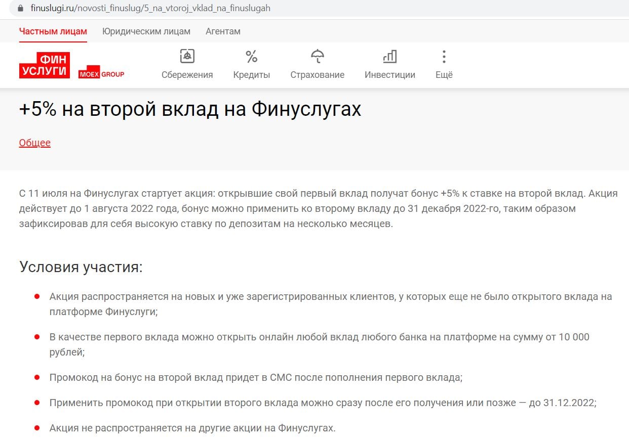Expand the Ещё text label

444,75
